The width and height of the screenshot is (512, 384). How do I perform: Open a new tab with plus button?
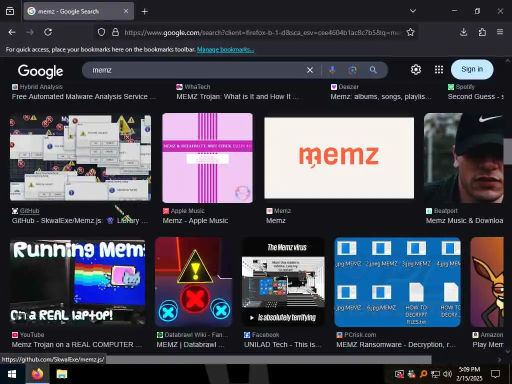coord(144,11)
